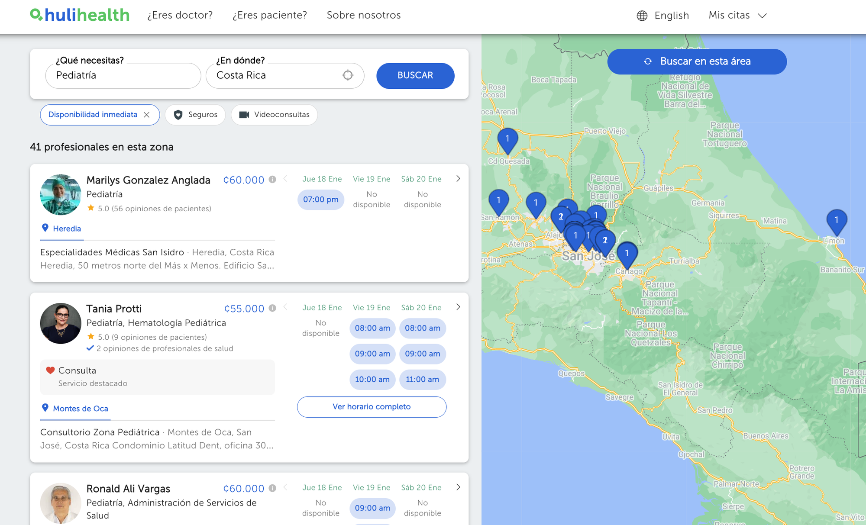Click the globe icon beside English
Screen dimensions: 866x525
click(x=642, y=16)
